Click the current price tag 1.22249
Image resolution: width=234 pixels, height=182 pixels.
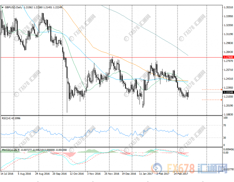pos(228,92)
